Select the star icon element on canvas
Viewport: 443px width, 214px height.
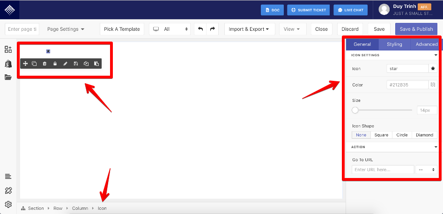pyautogui.click(x=48, y=51)
